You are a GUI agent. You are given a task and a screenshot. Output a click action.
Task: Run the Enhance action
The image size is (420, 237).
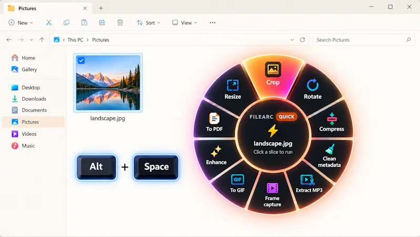pos(216,156)
